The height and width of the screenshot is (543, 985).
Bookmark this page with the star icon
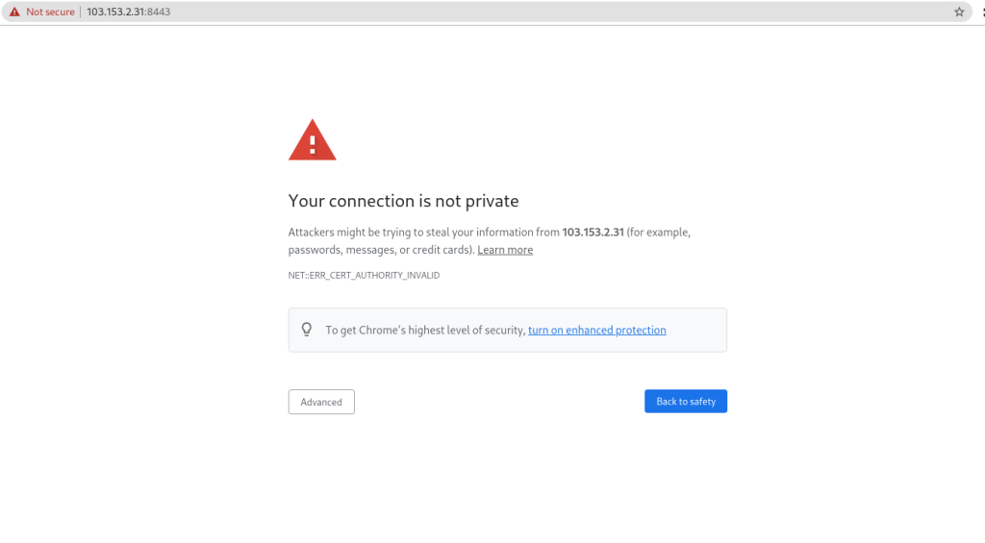click(x=959, y=12)
